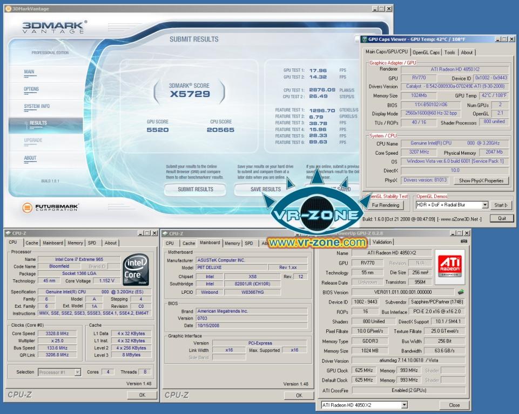Click the Intel Core i7 logo
The image size is (519, 414).
136,270
